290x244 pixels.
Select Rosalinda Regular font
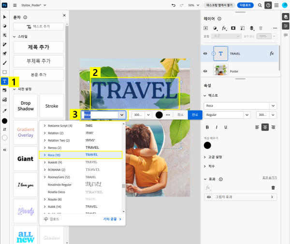click(x=80, y=185)
